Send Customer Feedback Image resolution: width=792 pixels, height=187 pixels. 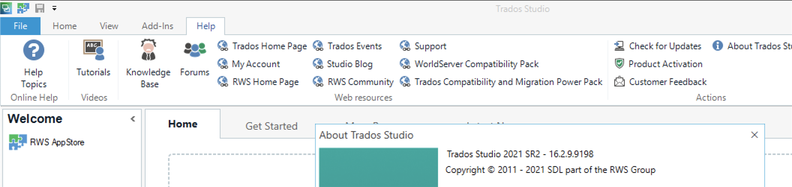pos(661,82)
